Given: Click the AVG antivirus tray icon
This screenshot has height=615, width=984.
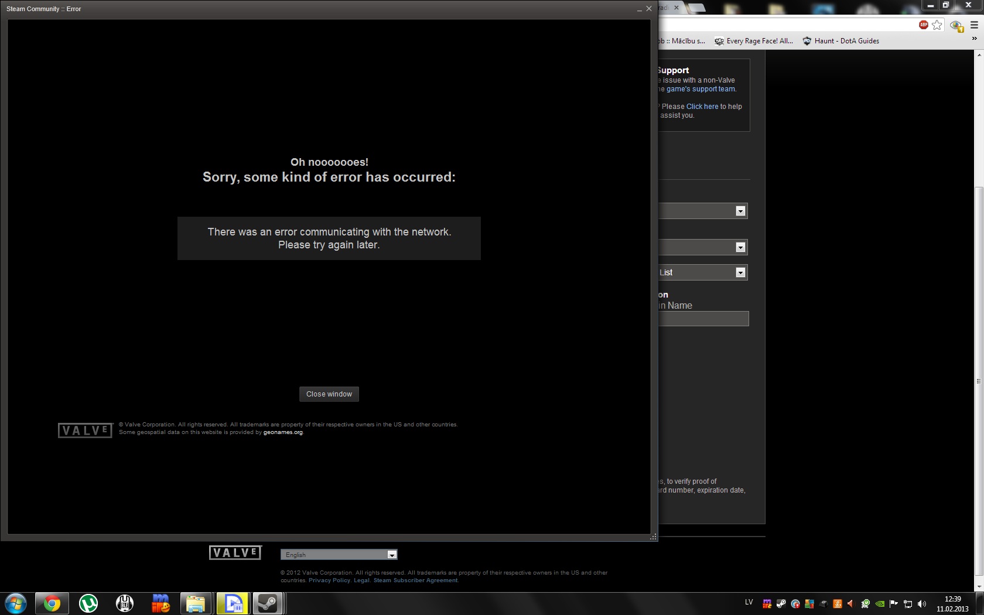Looking at the screenshot, I should point(809,604).
